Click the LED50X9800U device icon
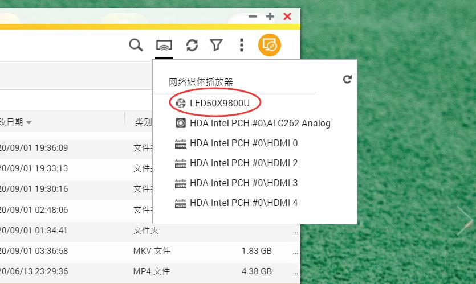This screenshot has width=476, height=284. point(181,104)
